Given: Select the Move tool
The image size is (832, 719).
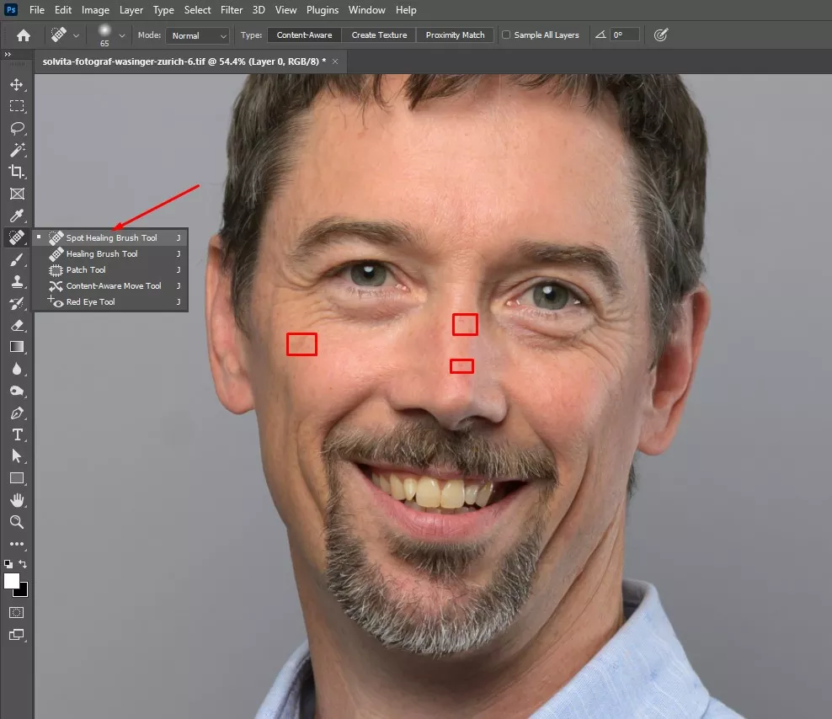Looking at the screenshot, I should pyautogui.click(x=16, y=84).
